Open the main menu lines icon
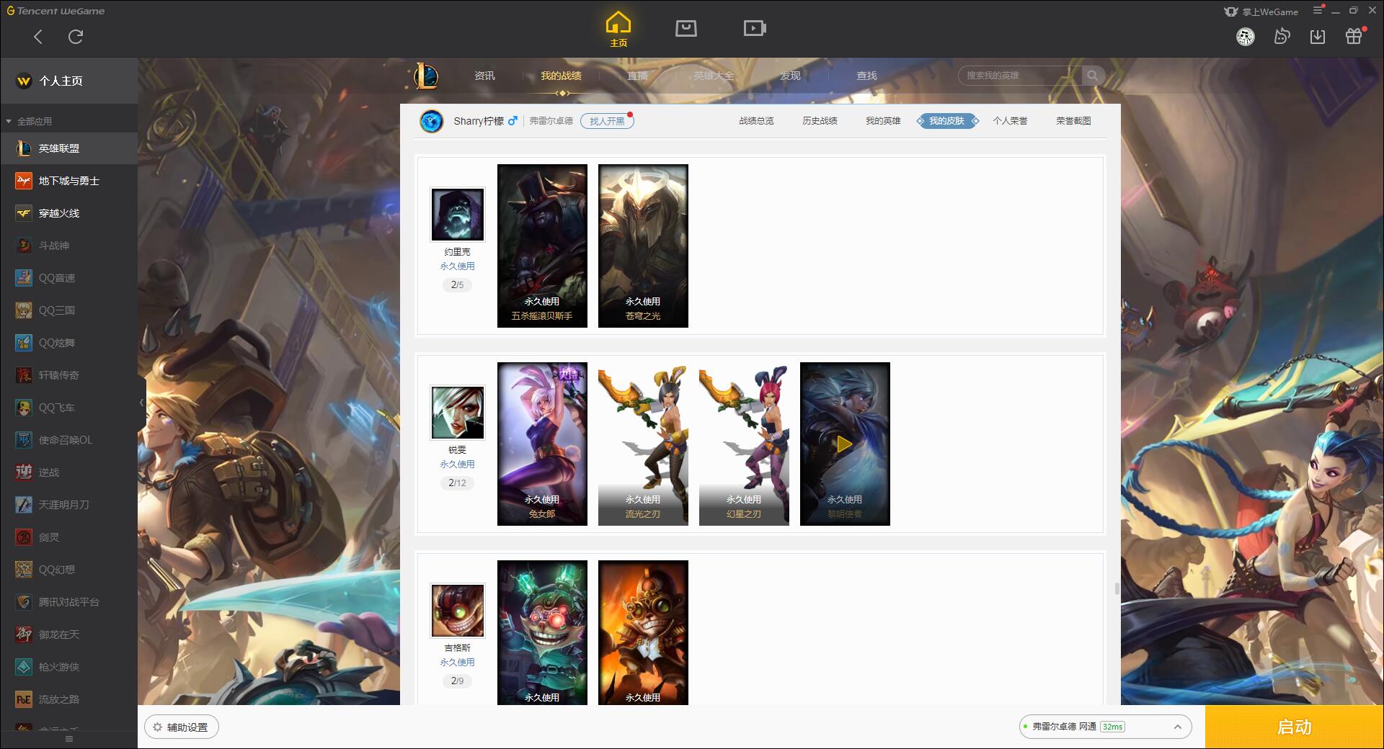The height and width of the screenshot is (749, 1384). (1318, 11)
